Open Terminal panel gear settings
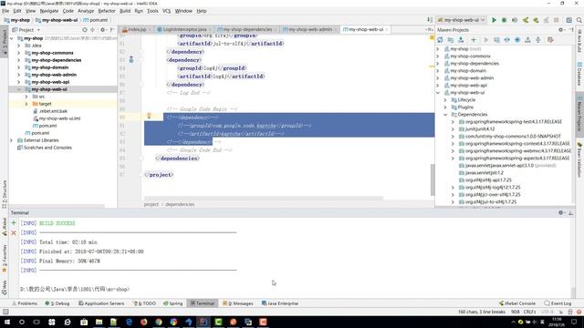 (x=561, y=212)
